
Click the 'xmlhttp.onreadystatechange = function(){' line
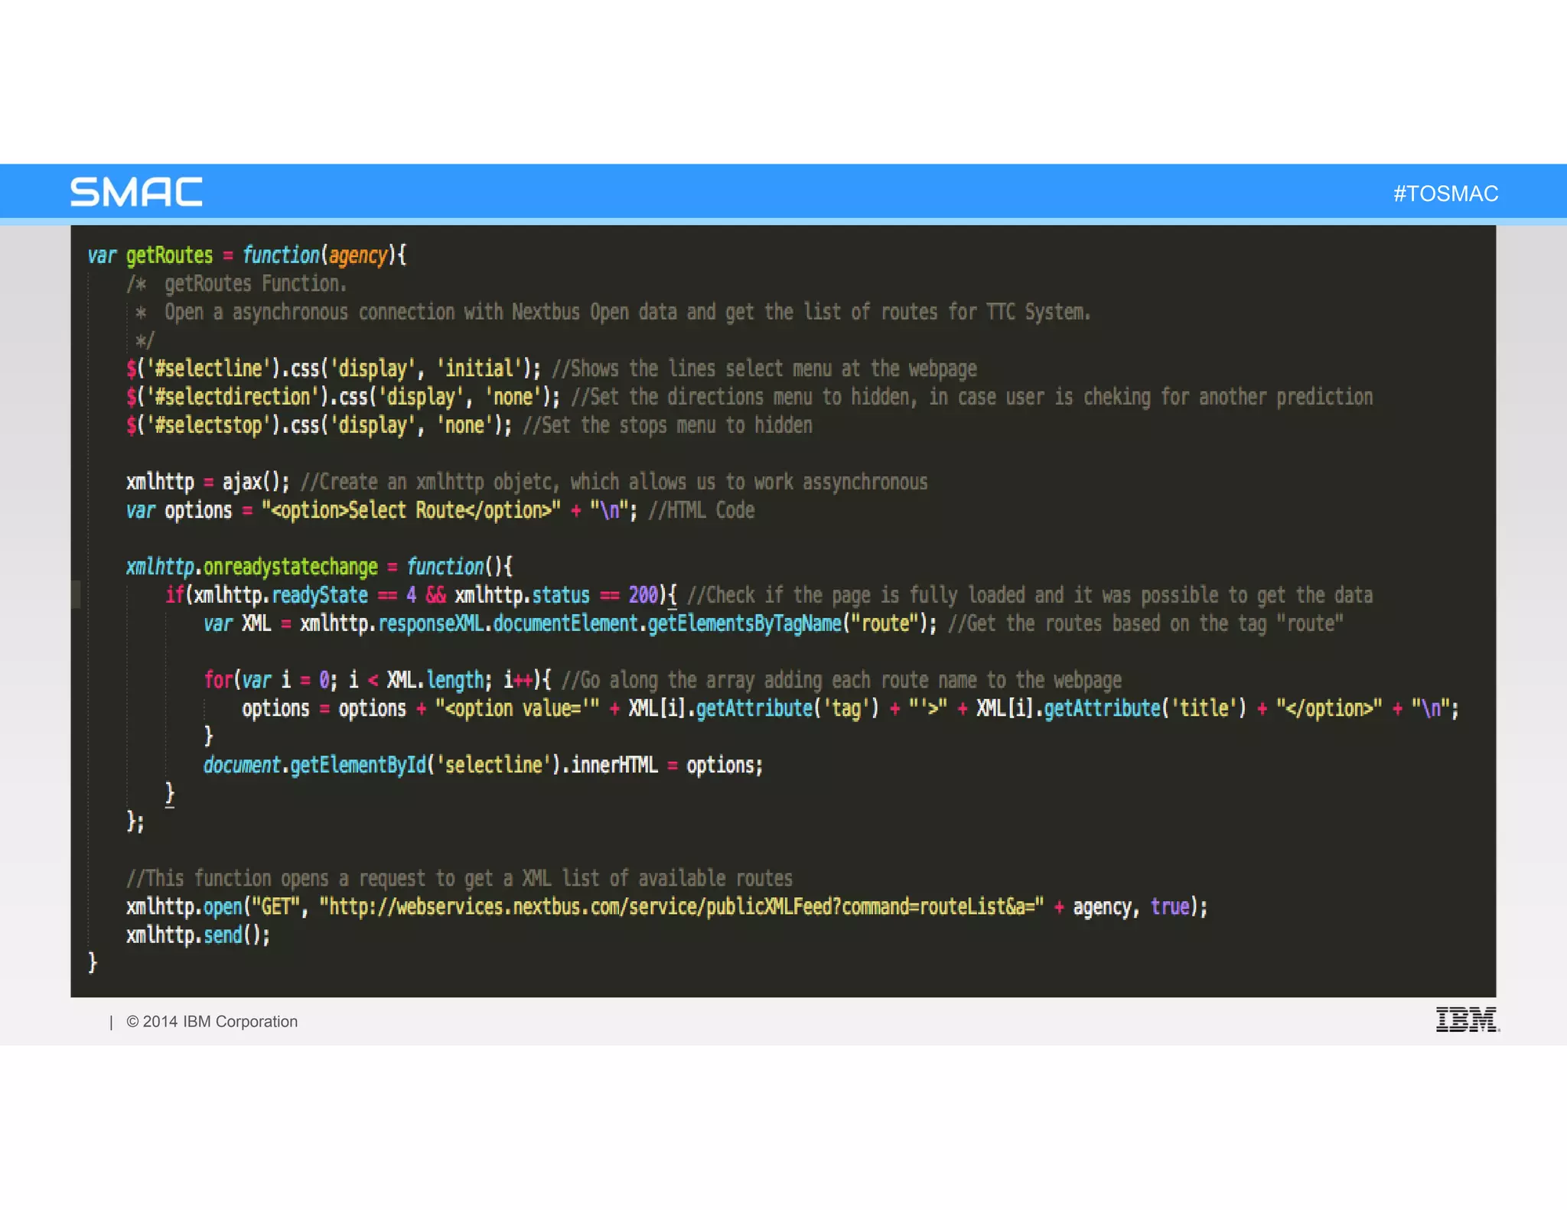pyautogui.click(x=320, y=567)
